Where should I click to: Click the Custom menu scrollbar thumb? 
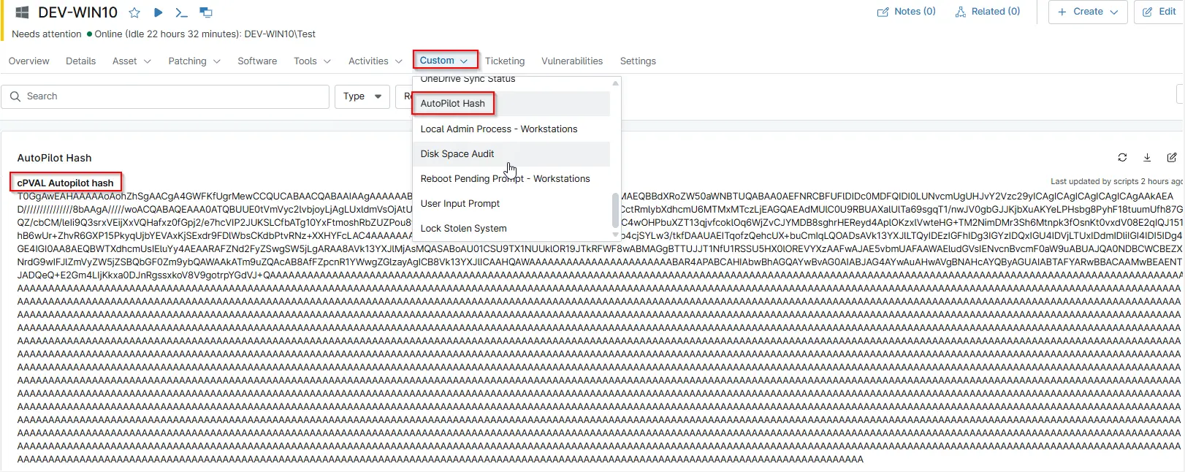coord(615,210)
